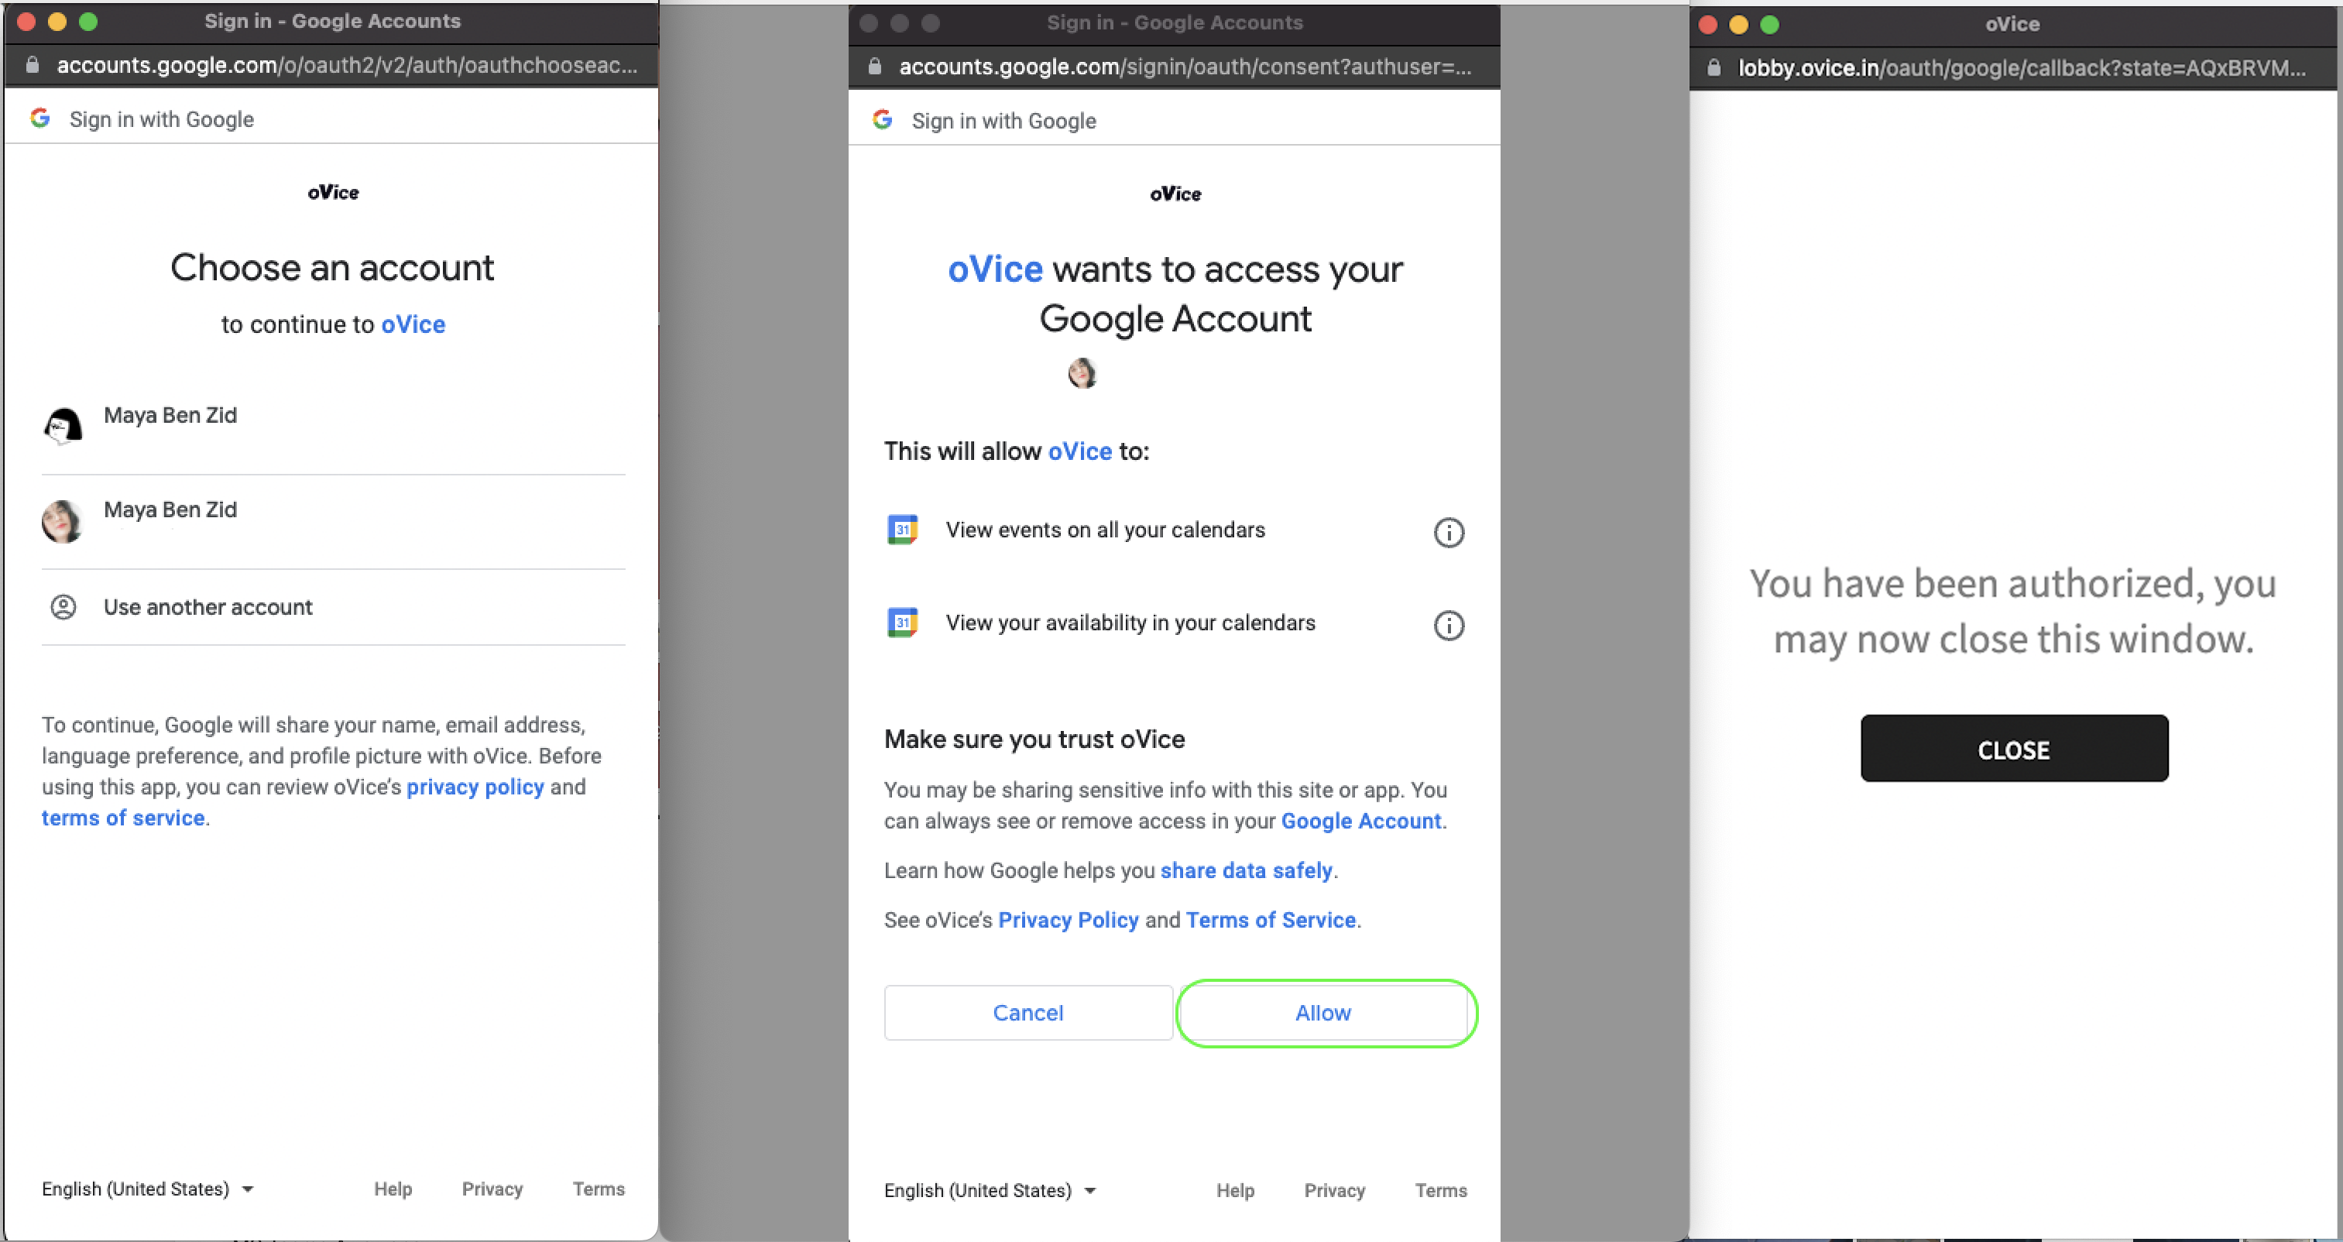Click Cancel button in consent window

pyautogui.click(x=1027, y=1013)
